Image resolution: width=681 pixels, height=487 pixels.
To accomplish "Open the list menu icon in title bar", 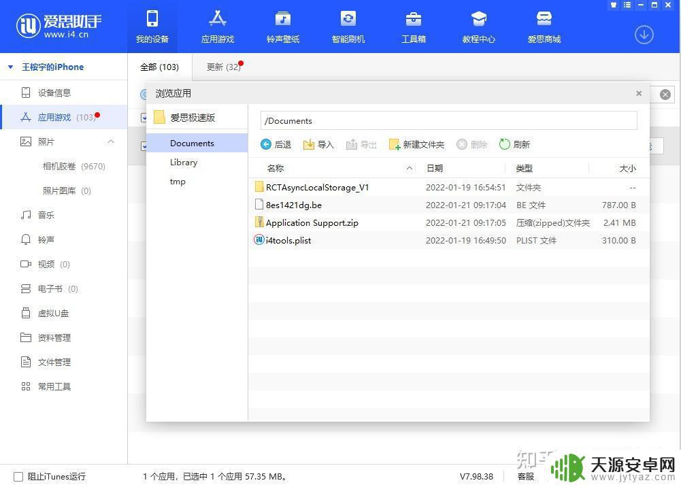I will click(627, 5).
